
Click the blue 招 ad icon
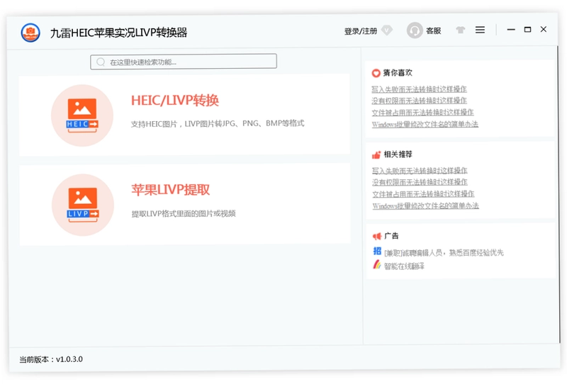377,251
